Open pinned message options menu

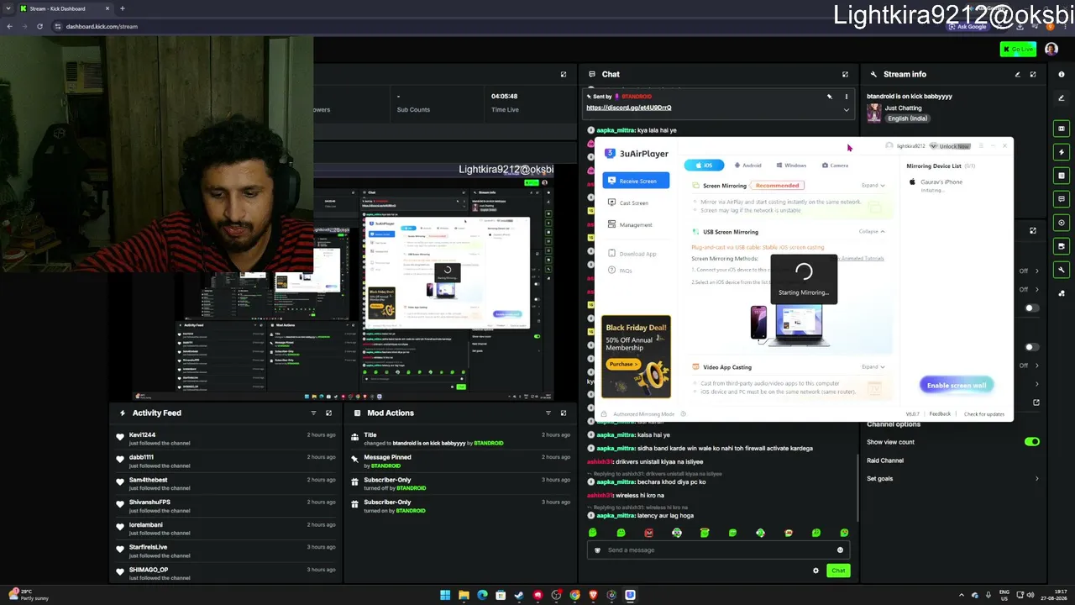pos(846,97)
